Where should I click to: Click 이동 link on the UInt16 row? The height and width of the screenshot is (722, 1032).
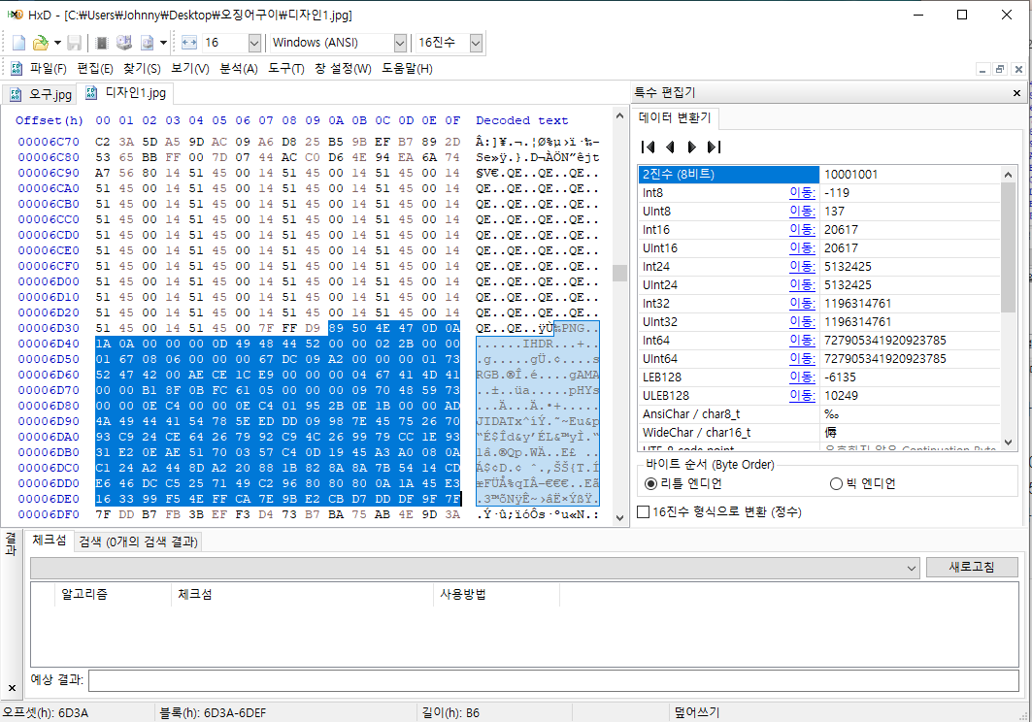tap(802, 248)
